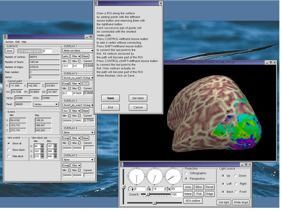Image resolution: width=282 pixels, height=211 pixels.
Task: Toggle the Axes display button
Action: [188, 187]
